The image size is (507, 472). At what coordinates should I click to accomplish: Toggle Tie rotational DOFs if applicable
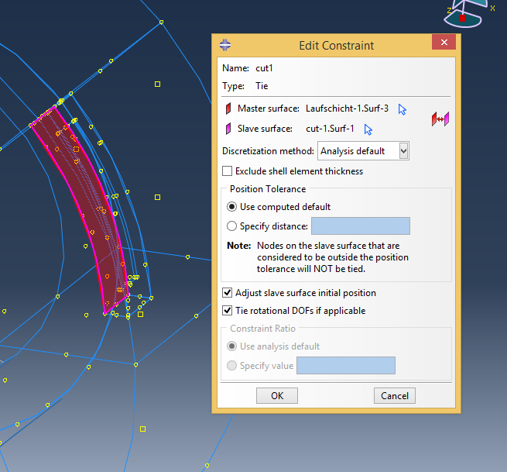(228, 311)
